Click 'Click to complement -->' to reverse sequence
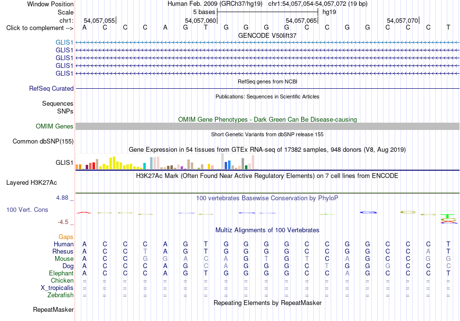Viewport: 460px width, 321px height. (40, 28)
